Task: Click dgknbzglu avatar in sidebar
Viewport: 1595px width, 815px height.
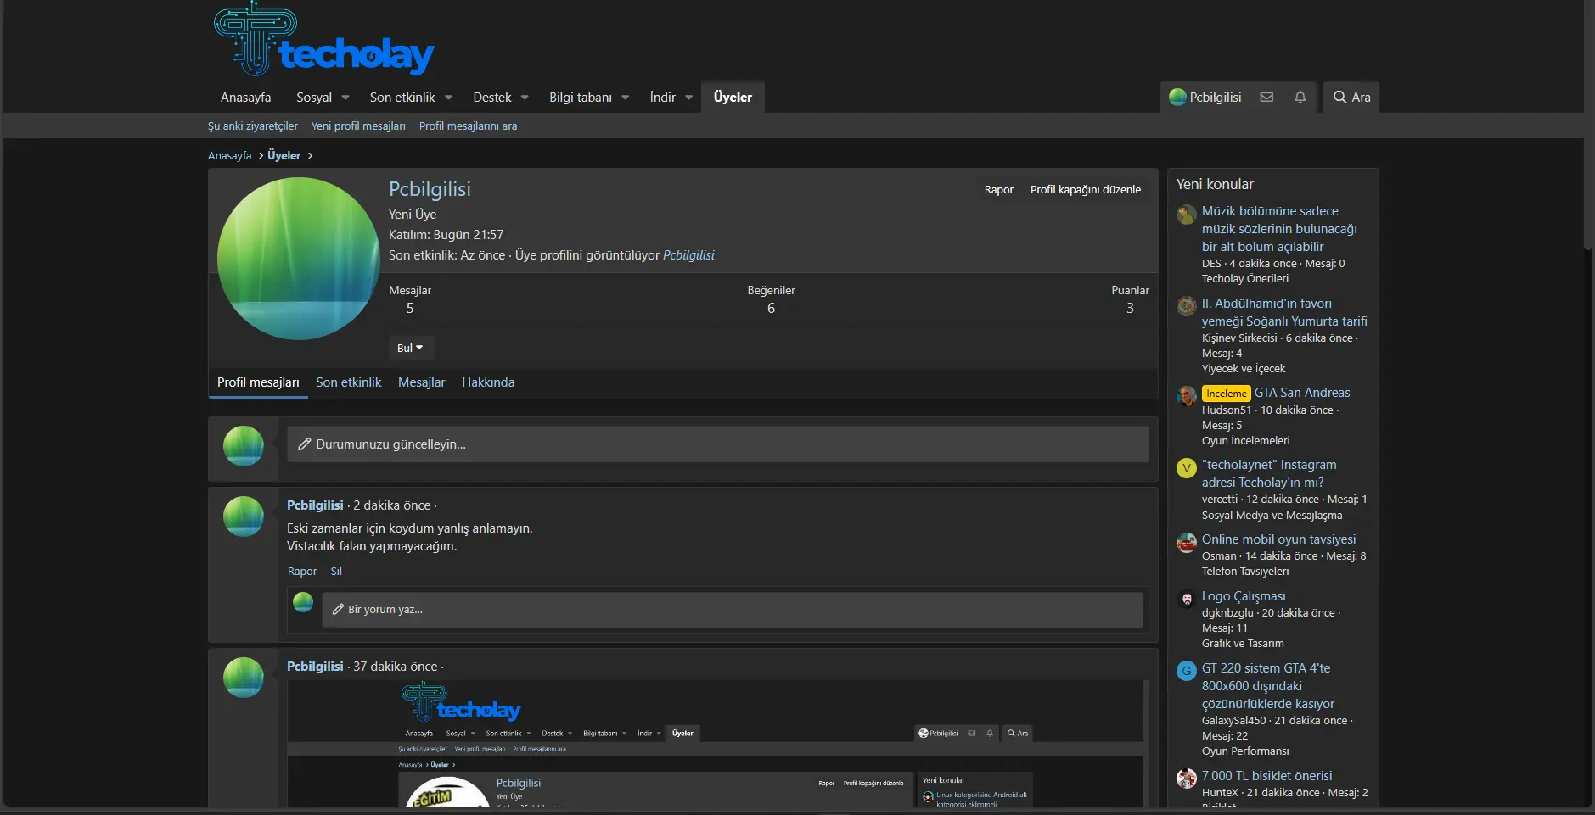Action: [x=1187, y=600]
